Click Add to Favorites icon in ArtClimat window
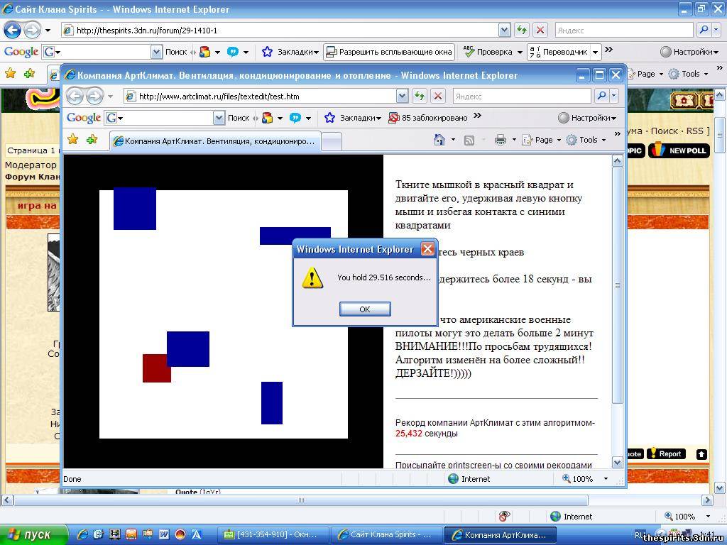 92,140
